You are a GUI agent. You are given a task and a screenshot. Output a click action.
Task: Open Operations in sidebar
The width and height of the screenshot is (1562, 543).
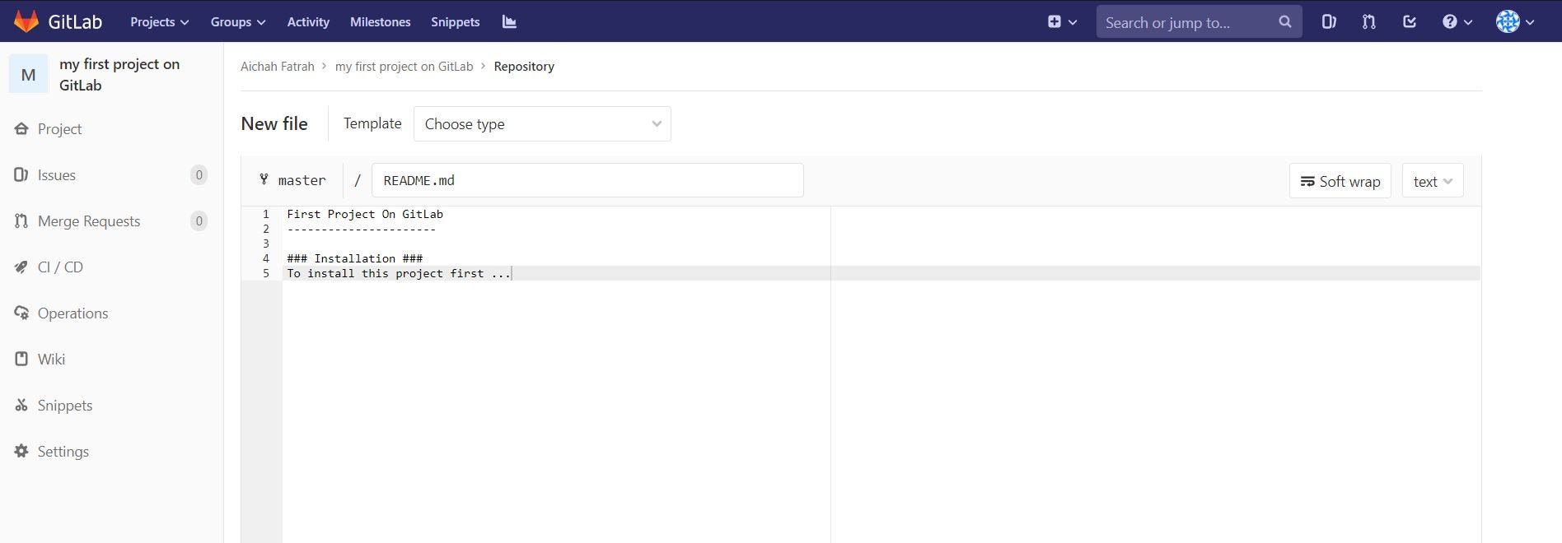[72, 313]
